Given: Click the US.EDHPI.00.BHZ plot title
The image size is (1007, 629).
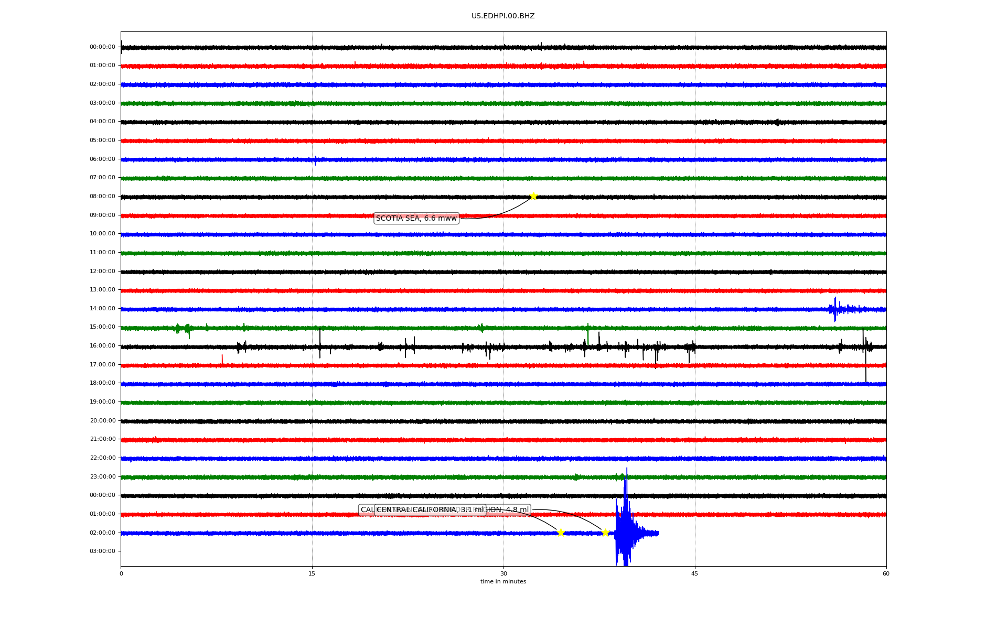Looking at the screenshot, I should click(x=503, y=16).
